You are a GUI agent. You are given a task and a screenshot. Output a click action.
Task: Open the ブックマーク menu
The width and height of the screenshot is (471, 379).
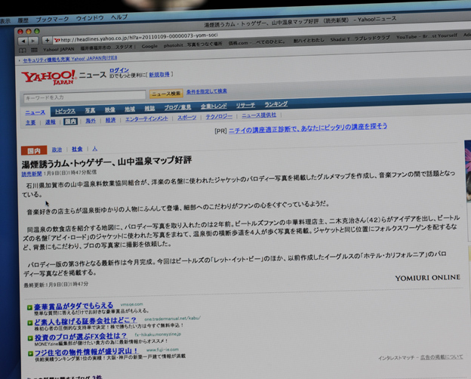pyautogui.click(x=52, y=20)
